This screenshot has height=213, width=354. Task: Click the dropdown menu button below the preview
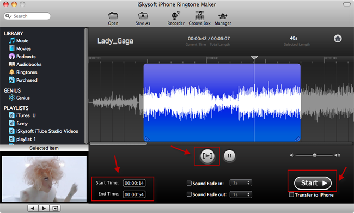point(55,208)
